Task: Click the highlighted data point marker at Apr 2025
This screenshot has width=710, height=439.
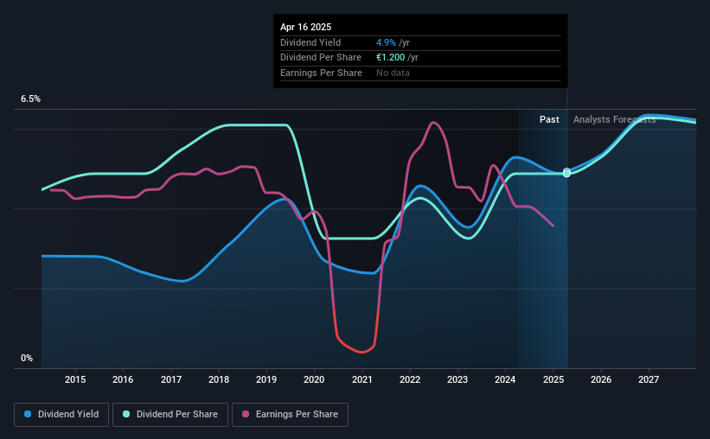Action: [x=567, y=173]
